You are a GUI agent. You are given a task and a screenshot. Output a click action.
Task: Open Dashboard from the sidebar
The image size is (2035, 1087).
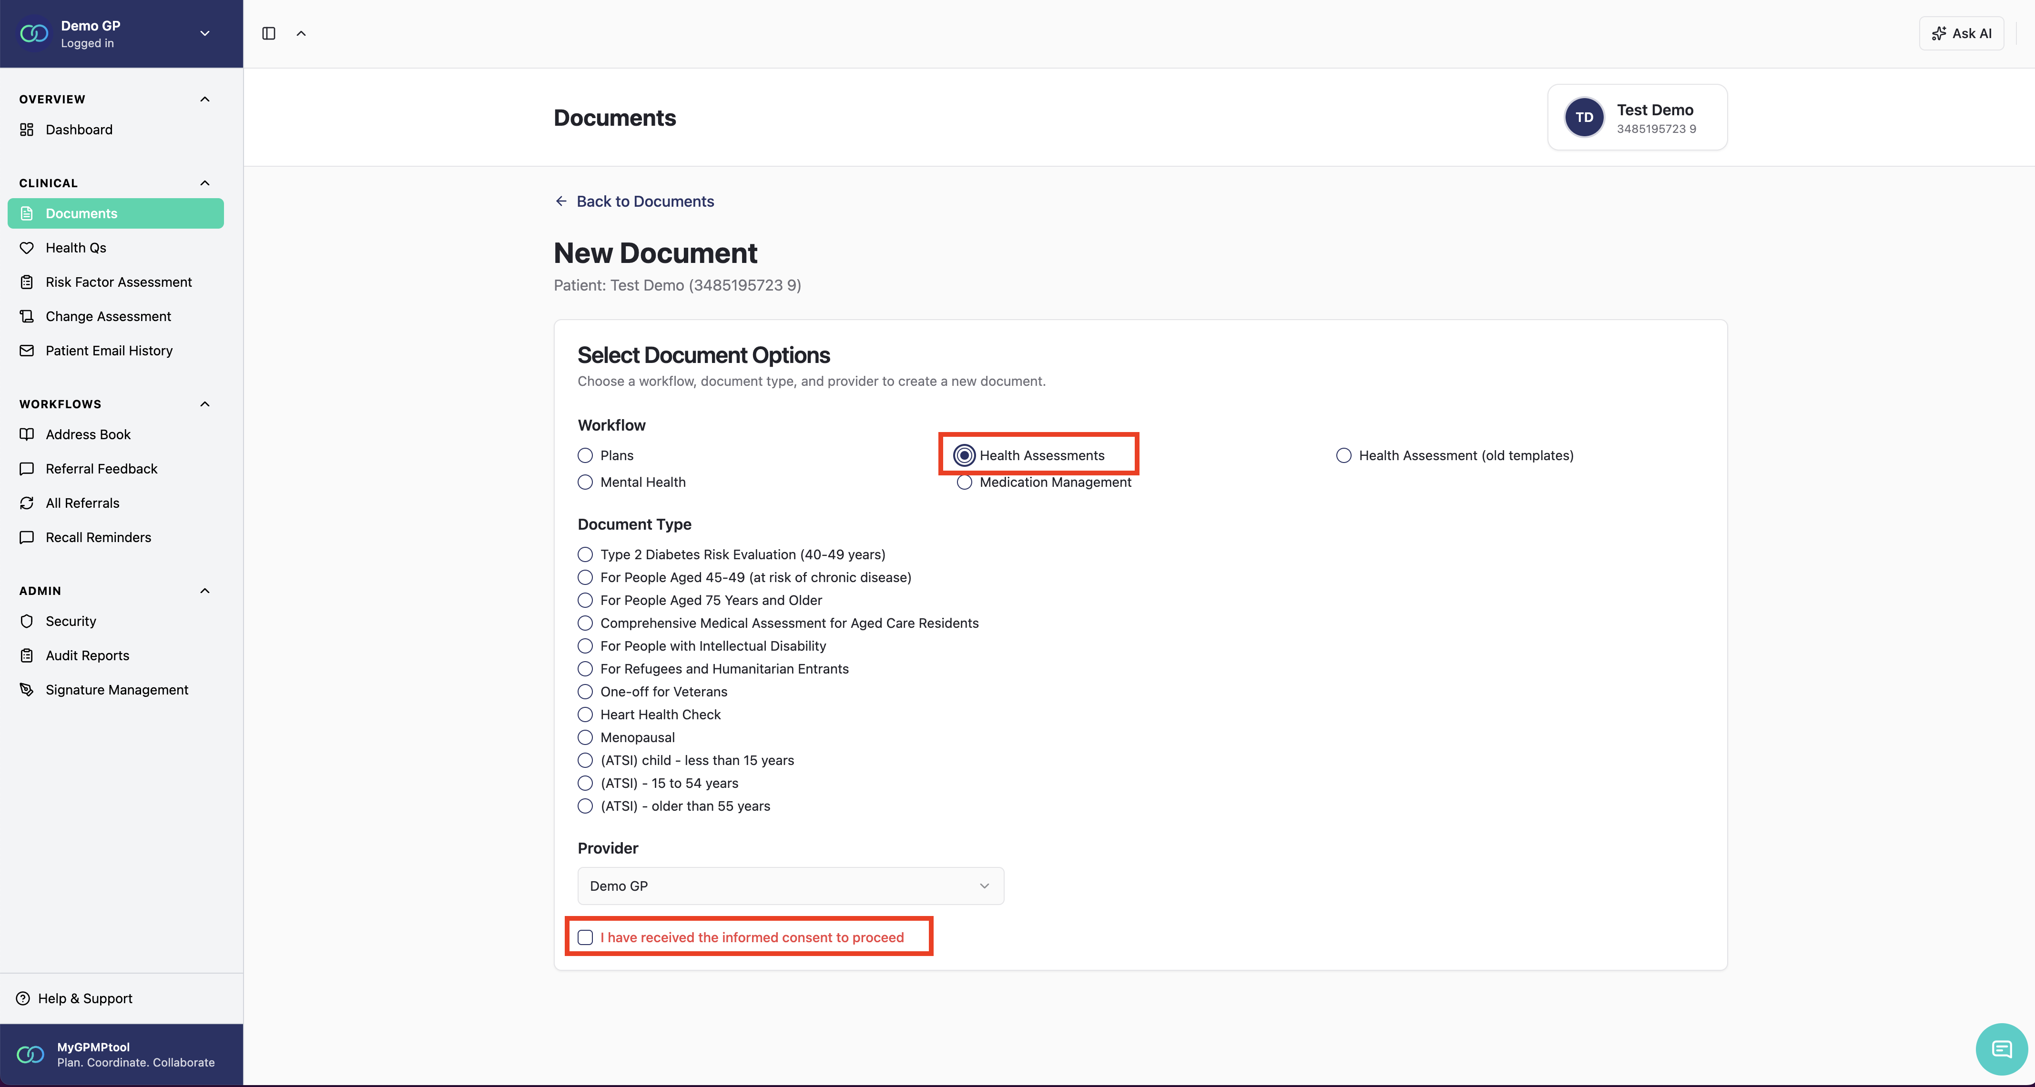tap(78, 130)
